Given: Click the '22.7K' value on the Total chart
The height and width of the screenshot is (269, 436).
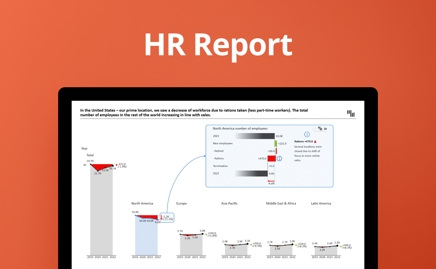Looking at the screenshot, I should [98, 173].
